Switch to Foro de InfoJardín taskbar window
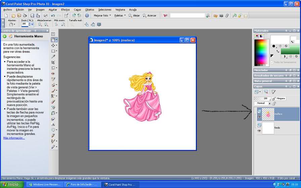The height and width of the screenshot is (188, 301). pos(82,185)
